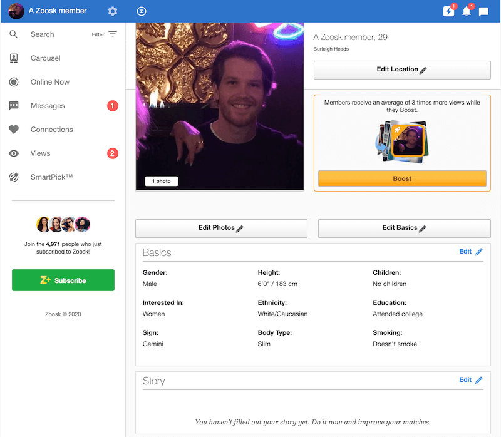Click the Search magnifier icon
This screenshot has height=437, width=501.
[x=14, y=34]
